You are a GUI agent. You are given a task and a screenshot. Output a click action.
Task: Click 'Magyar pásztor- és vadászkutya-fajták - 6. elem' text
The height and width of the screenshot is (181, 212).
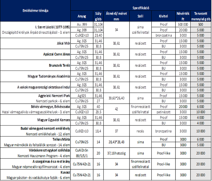coord(38,178)
